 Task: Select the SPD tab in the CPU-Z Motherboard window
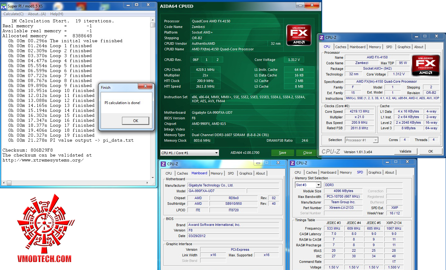point(231,173)
